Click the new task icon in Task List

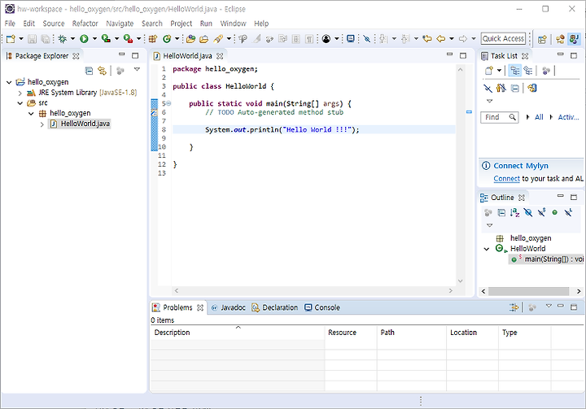489,71
